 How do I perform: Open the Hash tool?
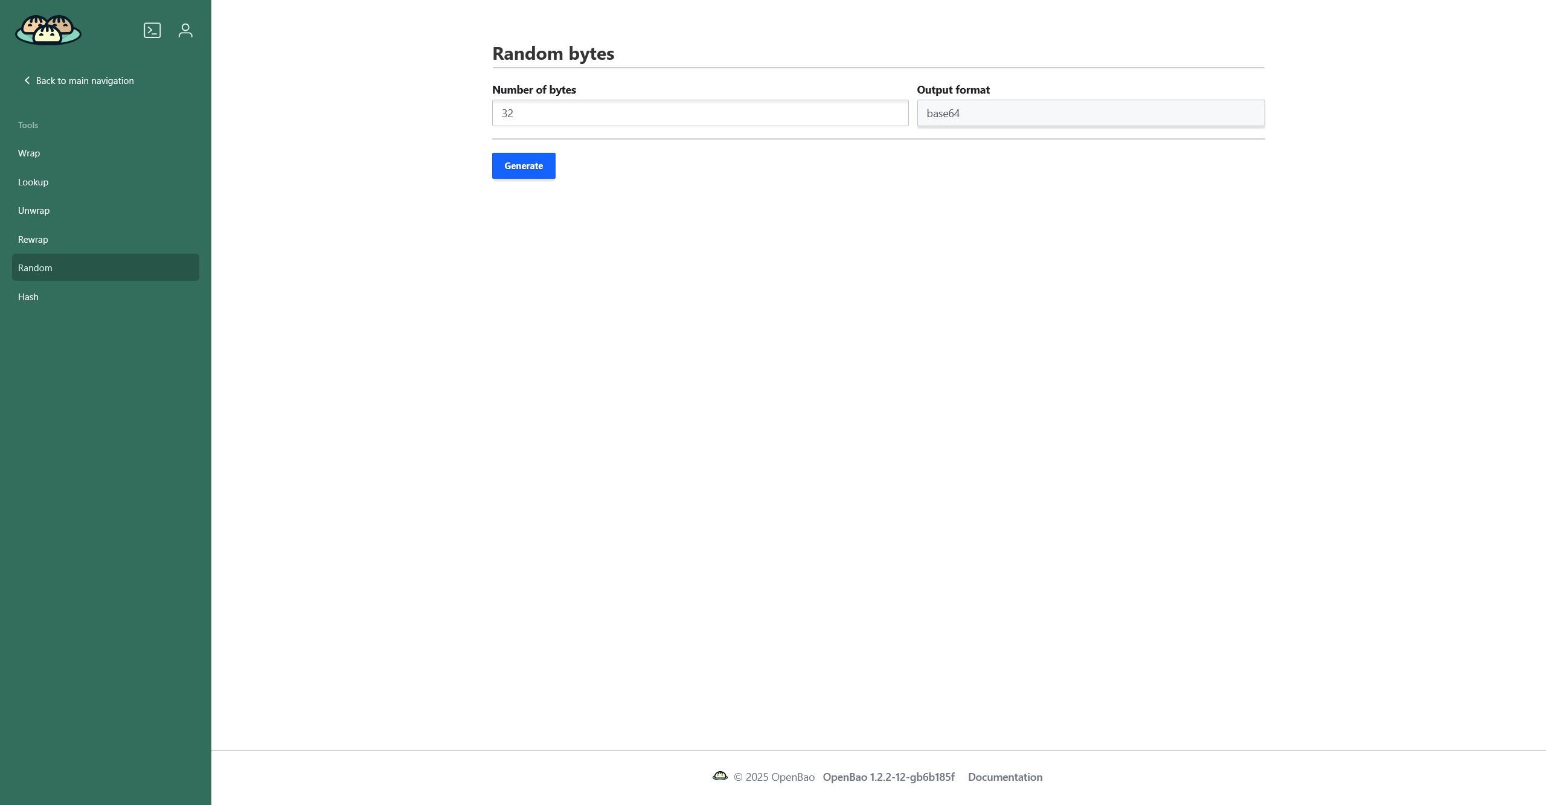(28, 296)
